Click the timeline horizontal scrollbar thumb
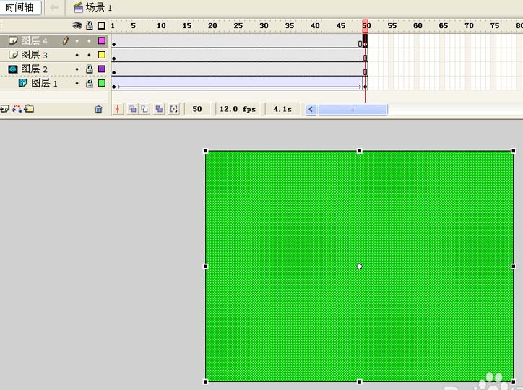The width and height of the screenshot is (523, 390). click(353, 109)
